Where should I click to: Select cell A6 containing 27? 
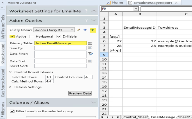[x=115, y=41]
